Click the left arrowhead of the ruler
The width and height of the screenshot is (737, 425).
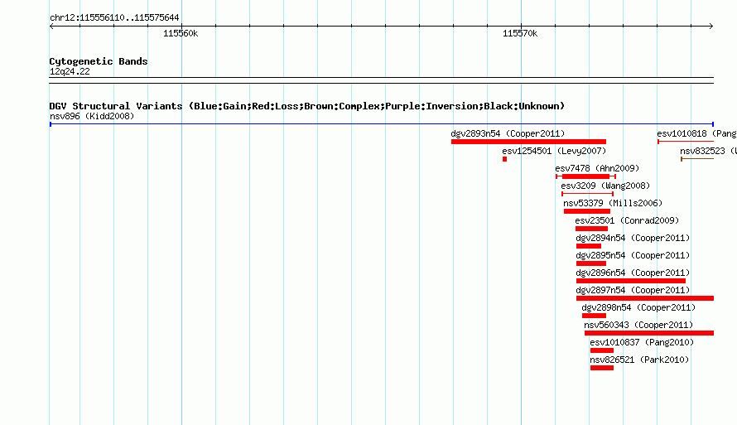[51, 26]
